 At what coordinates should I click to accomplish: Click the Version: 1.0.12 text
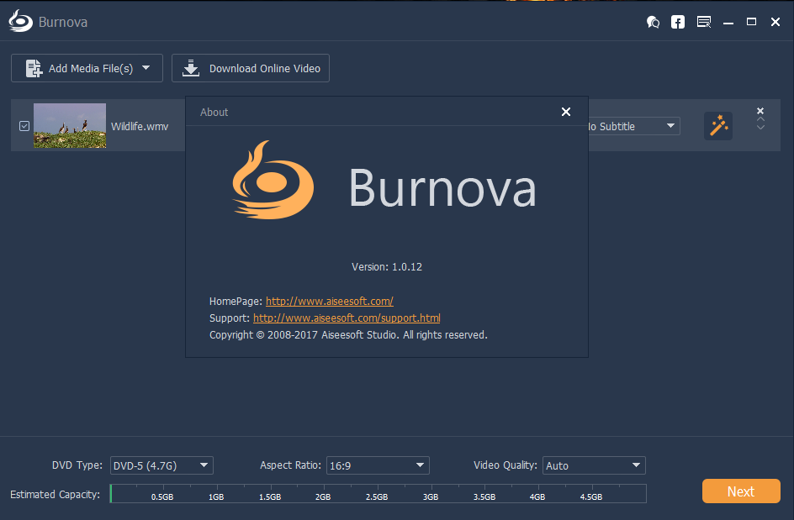[x=387, y=267]
